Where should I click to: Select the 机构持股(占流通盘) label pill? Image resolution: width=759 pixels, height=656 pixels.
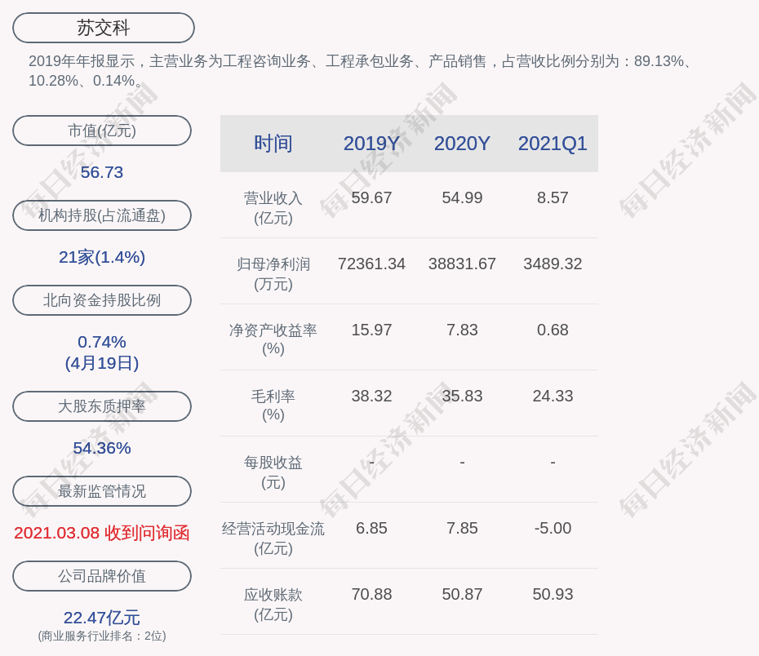click(x=102, y=215)
